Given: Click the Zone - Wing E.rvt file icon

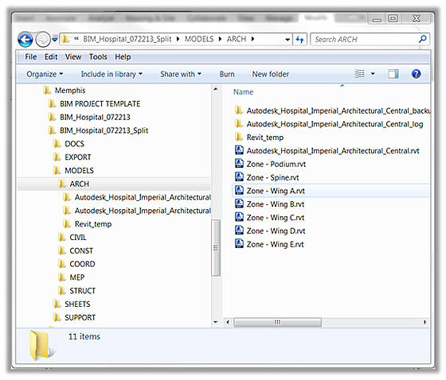Looking at the screenshot, I should pos(239,244).
